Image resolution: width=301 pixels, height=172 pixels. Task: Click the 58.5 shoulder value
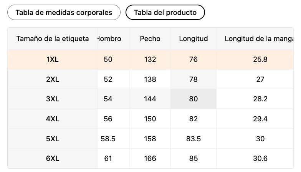tap(108, 139)
